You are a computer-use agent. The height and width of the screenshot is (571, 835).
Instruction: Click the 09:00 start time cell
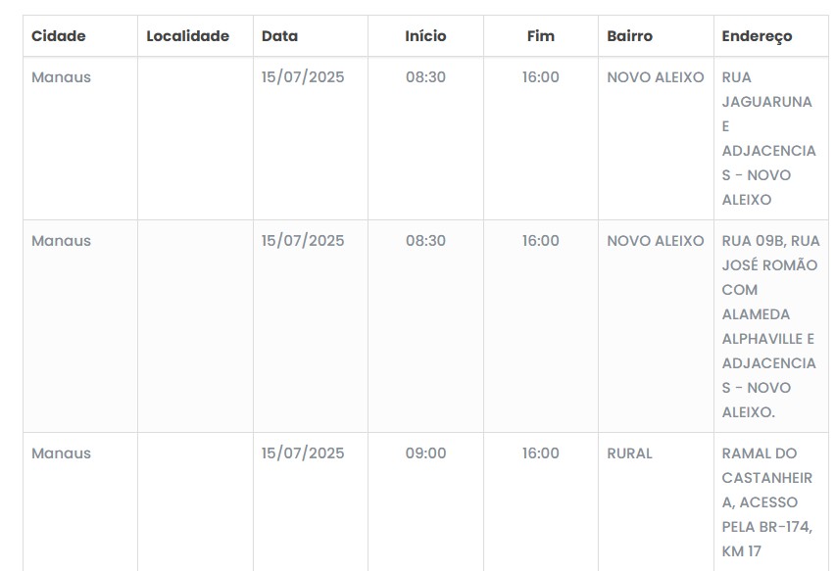425,453
